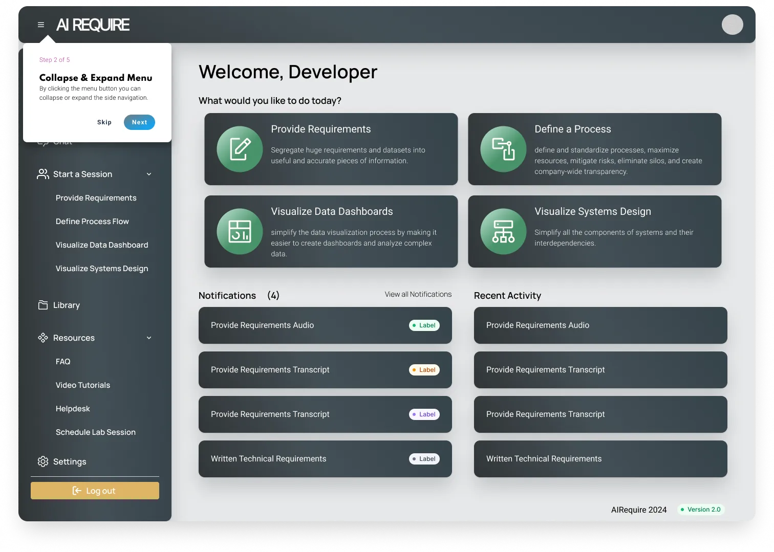774x552 pixels.
Task: Open the user avatar in header
Action: (x=732, y=25)
